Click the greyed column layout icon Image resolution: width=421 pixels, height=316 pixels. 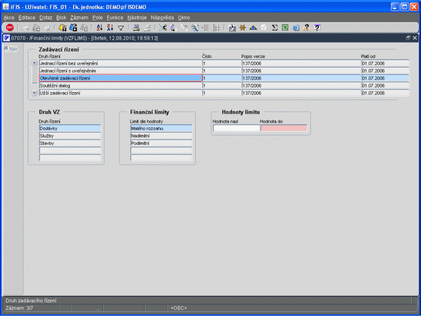(216, 28)
